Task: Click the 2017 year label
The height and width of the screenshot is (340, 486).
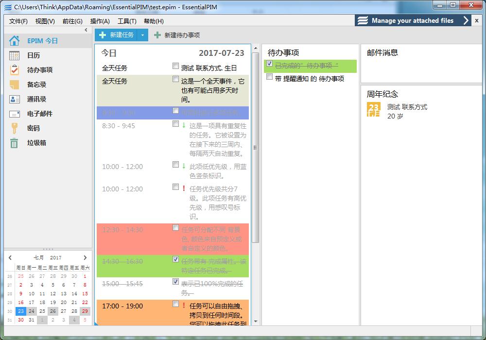Action: point(56,257)
